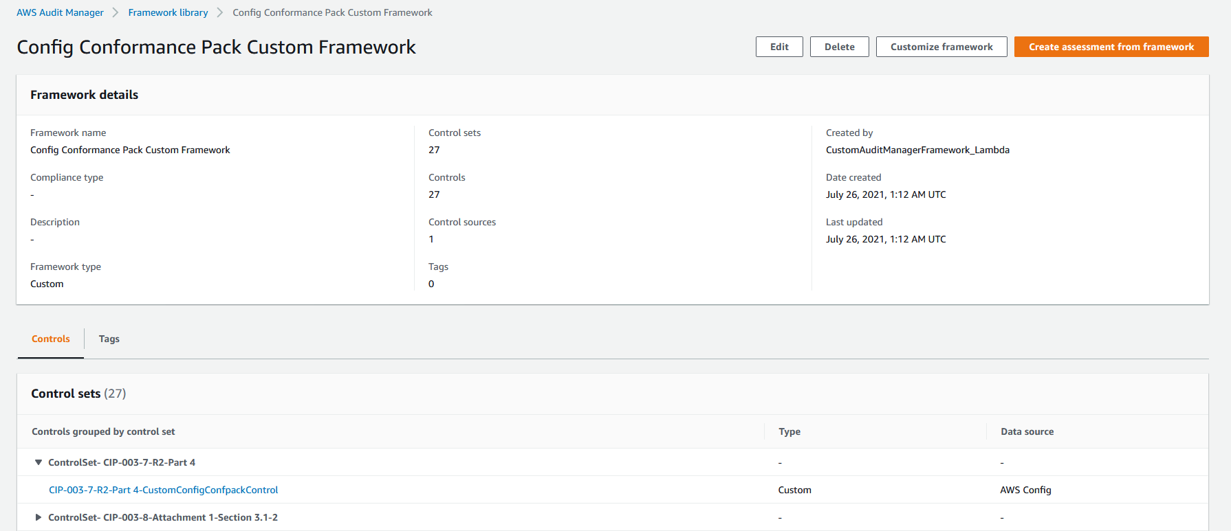Select the Custom type cell in control row
Screen dimensions: 1231x531
pos(794,490)
